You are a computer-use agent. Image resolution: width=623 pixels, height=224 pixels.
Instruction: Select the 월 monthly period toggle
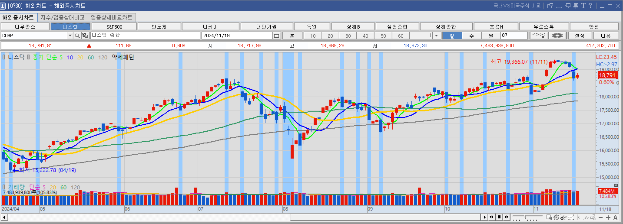(490, 36)
